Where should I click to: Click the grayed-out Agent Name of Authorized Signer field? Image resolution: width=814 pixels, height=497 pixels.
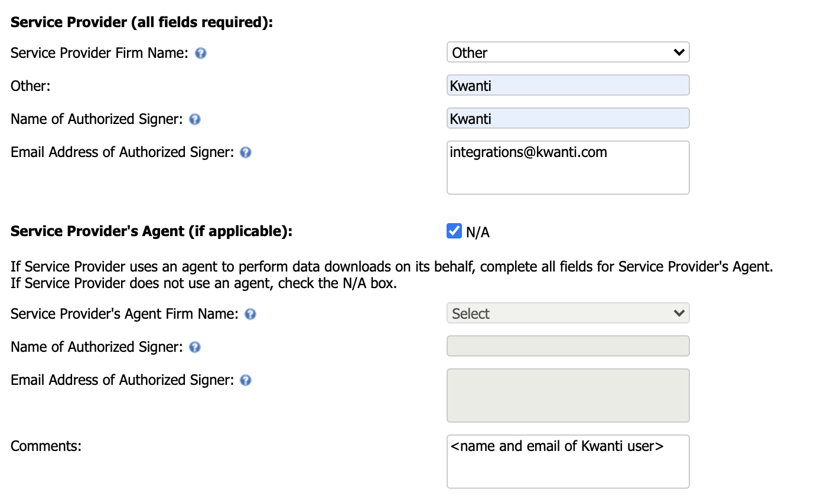tap(568, 346)
